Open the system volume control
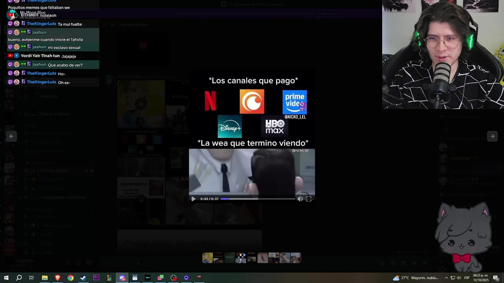The width and height of the screenshot is (504, 283). 459,278
